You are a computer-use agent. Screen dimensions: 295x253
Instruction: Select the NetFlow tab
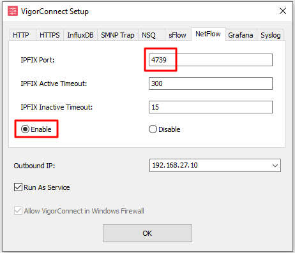pos(208,34)
